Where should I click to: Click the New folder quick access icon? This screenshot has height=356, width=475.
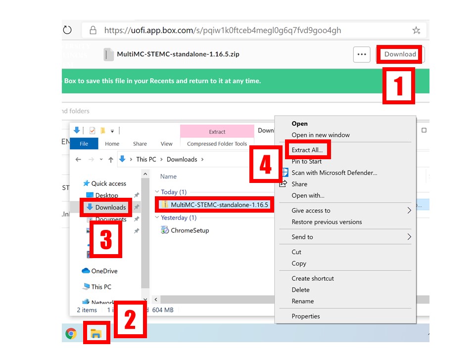tap(103, 131)
